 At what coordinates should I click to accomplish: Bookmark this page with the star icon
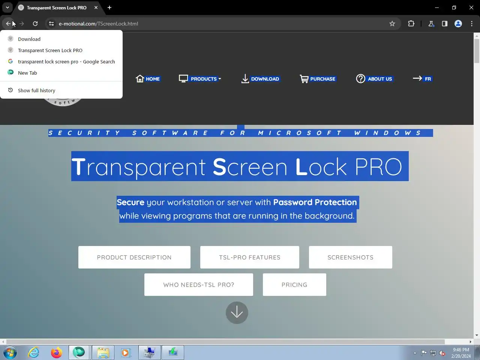[x=392, y=24]
